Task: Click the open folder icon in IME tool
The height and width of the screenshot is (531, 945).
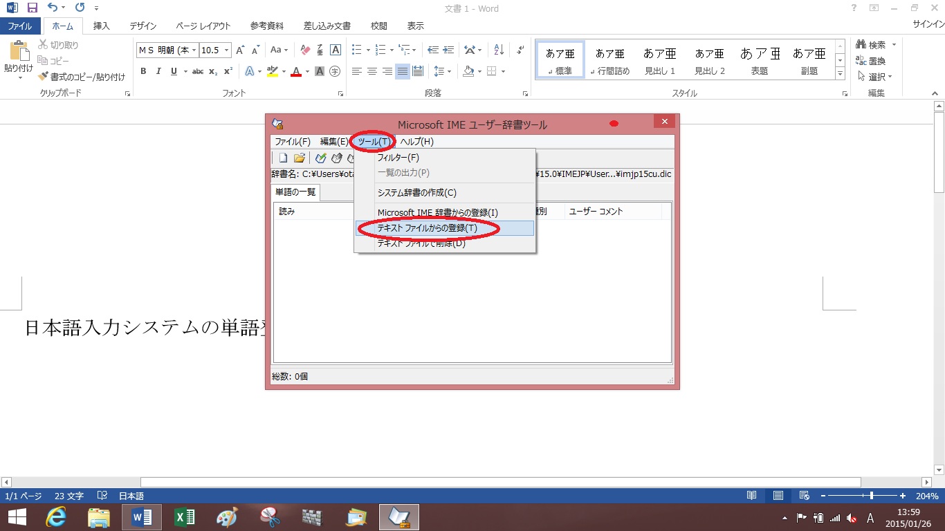Action: 300,158
